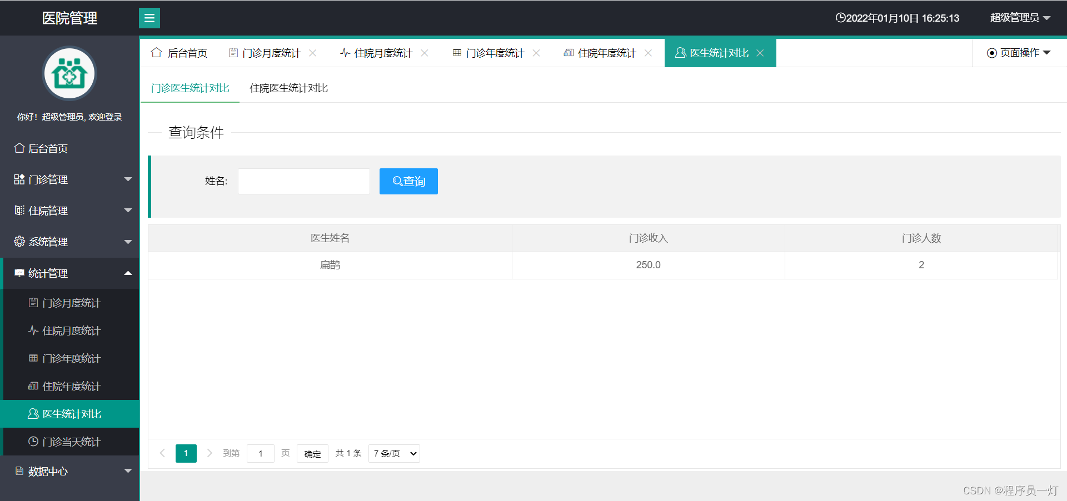This screenshot has width=1067, height=501.
Task: Toggle the sidebar with the hamburger menu icon
Action: click(149, 18)
